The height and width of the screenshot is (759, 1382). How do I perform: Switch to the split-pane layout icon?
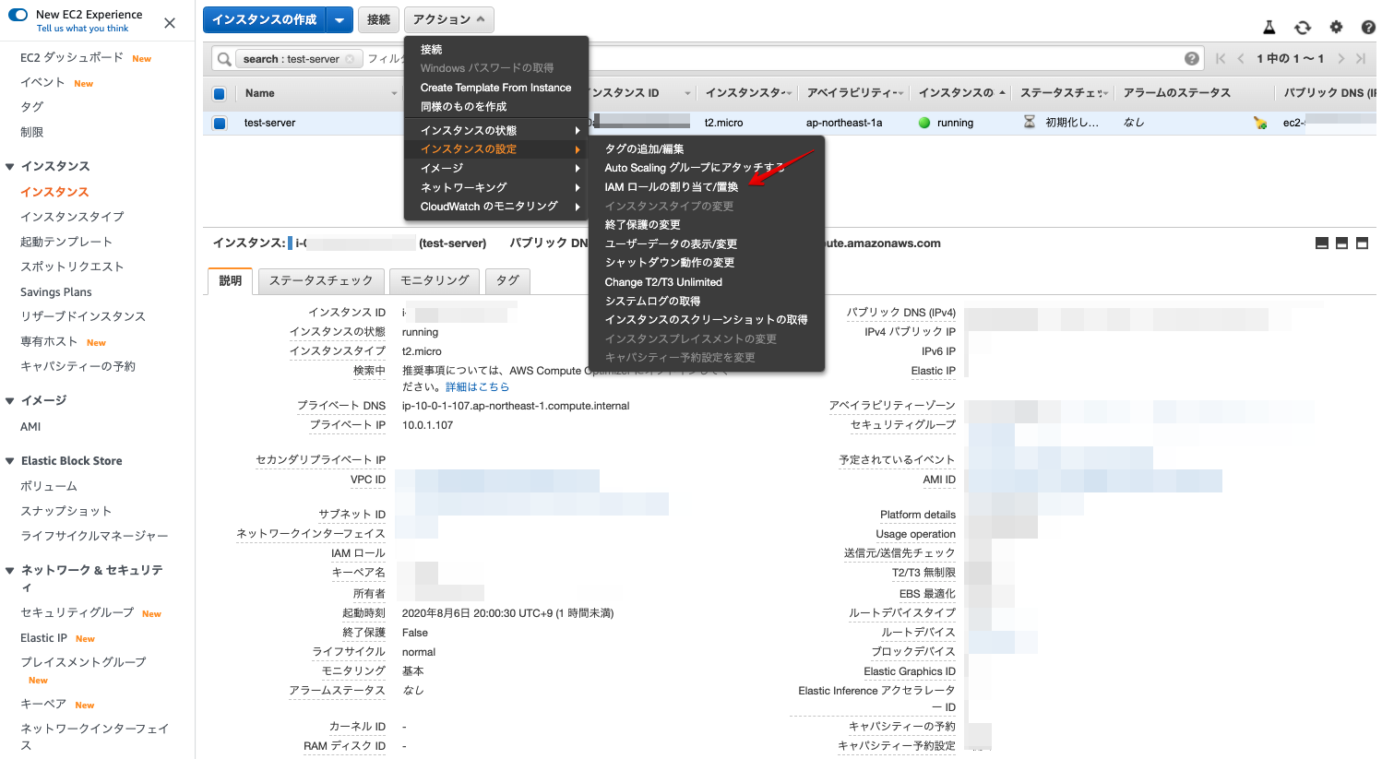(1341, 243)
